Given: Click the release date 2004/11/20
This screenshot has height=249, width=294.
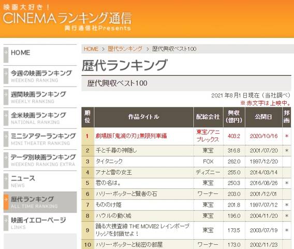Looking at the screenshot, I should click(x=263, y=216).
